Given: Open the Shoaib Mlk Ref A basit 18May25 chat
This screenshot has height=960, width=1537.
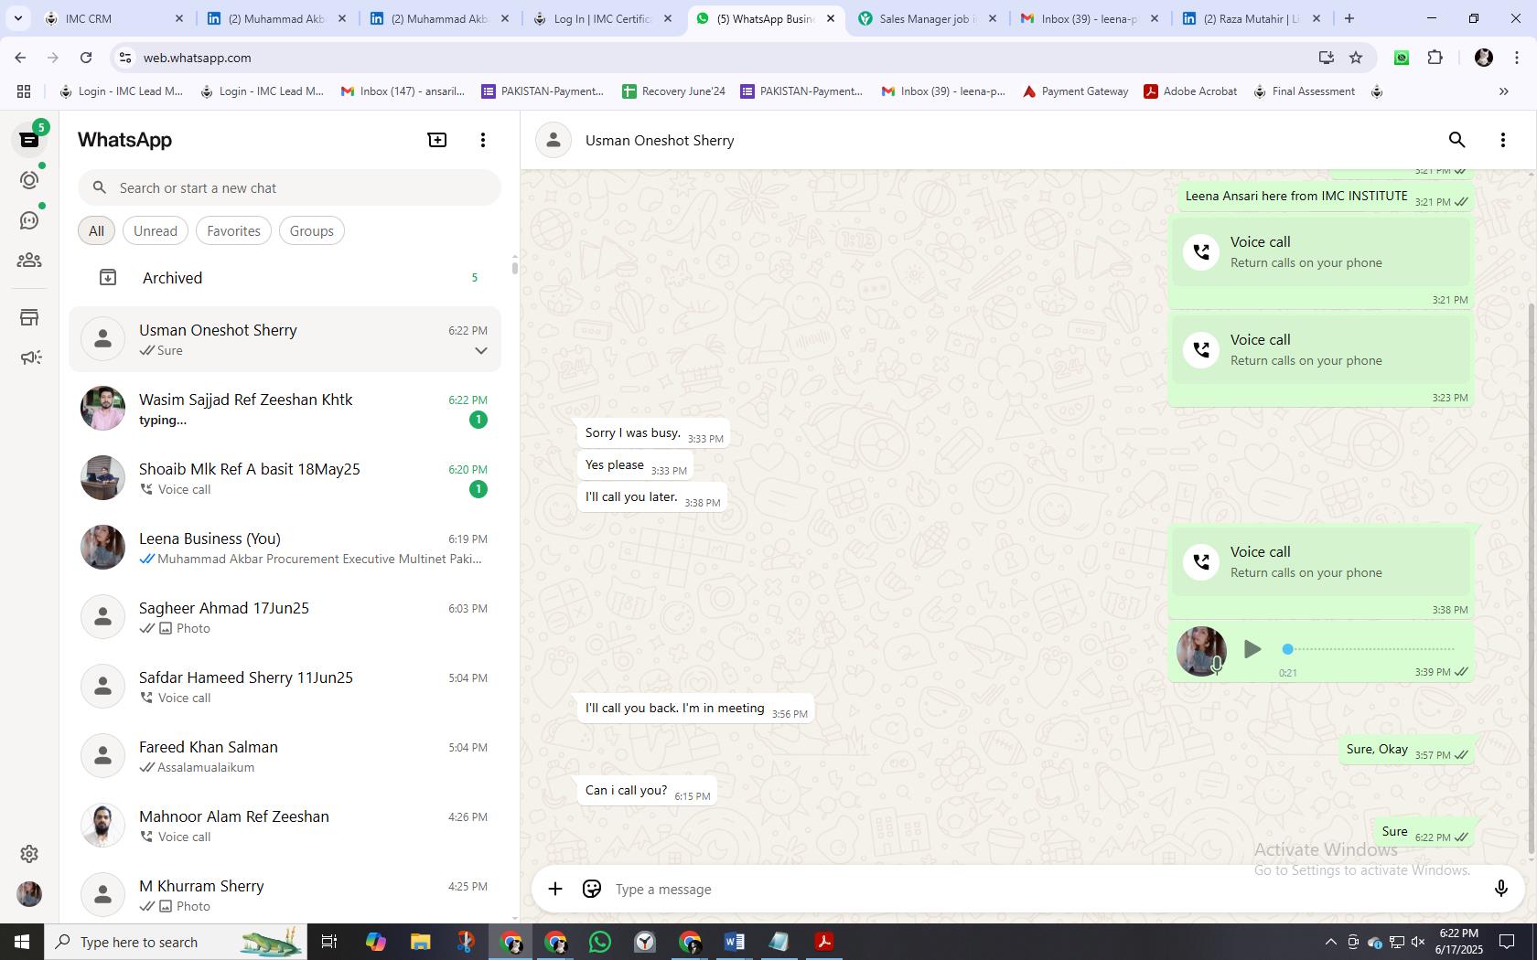Looking at the screenshot, I should pyautogui.click(x=285, y=478).
